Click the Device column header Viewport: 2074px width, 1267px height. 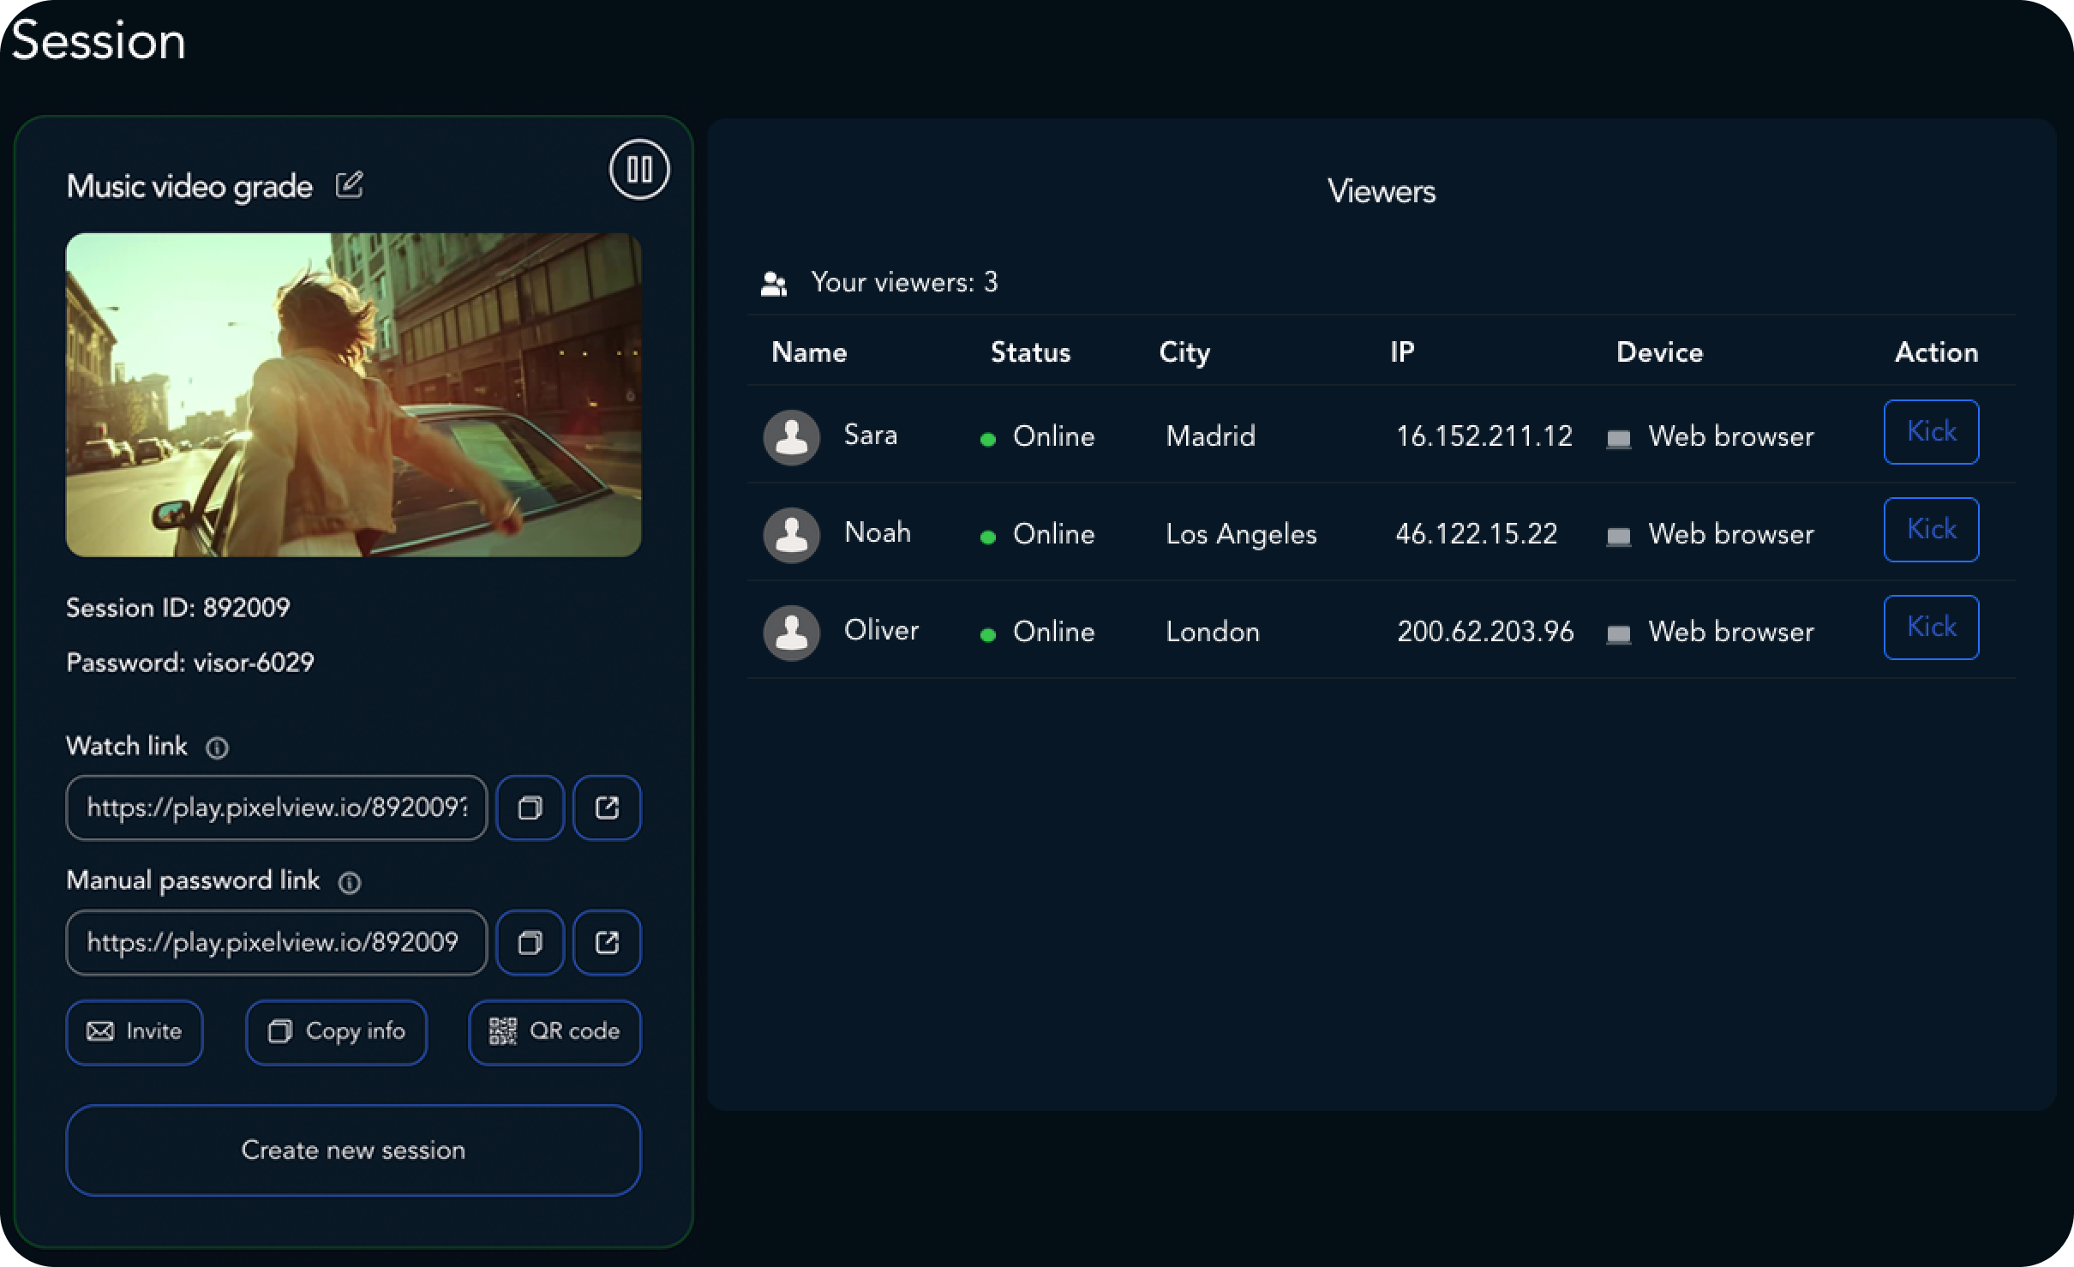[x=1660, y=352]
